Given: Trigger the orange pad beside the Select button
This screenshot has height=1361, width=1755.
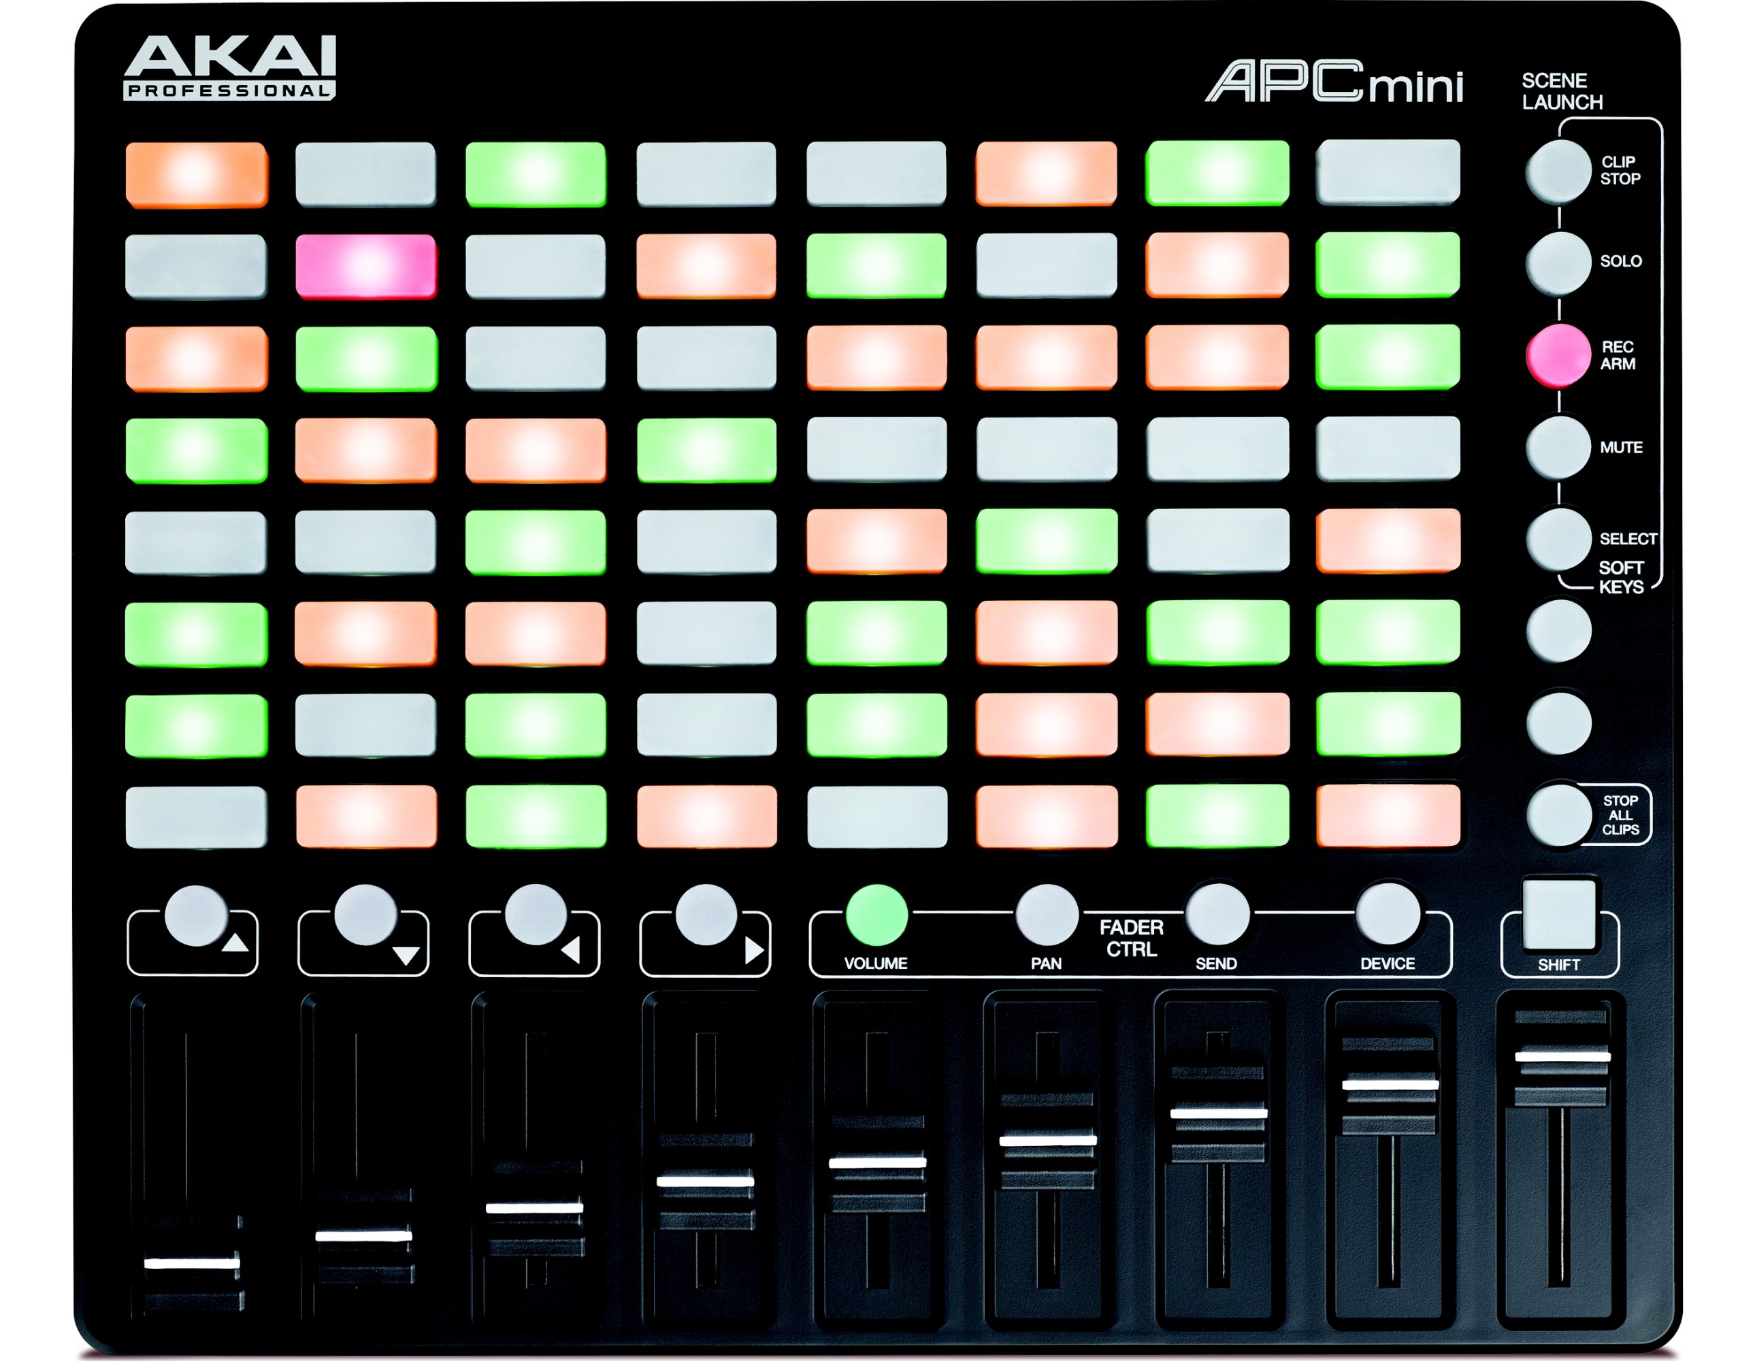Looking at the screenshot, I should coord(1388,540).
